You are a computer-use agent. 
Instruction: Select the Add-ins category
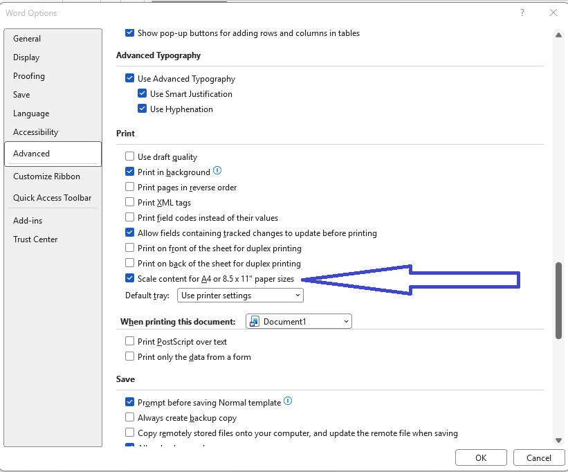click(53, 221)
